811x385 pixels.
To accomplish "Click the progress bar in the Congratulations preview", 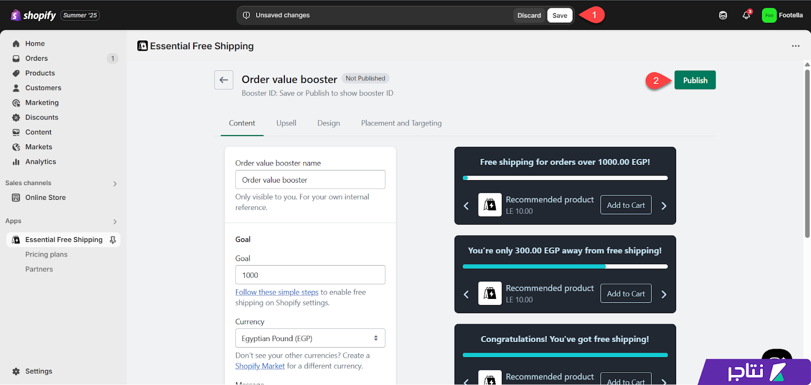I will point(565,355).
